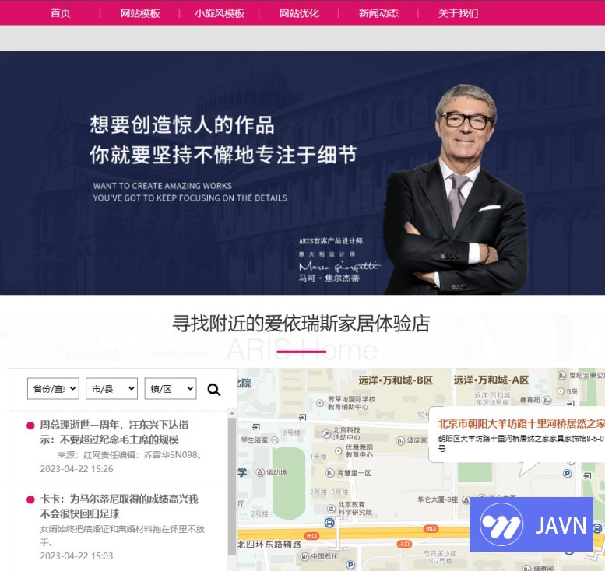Open the 关于我们 menu item
The height and width of the screenshot is (571, 605).
458,13
